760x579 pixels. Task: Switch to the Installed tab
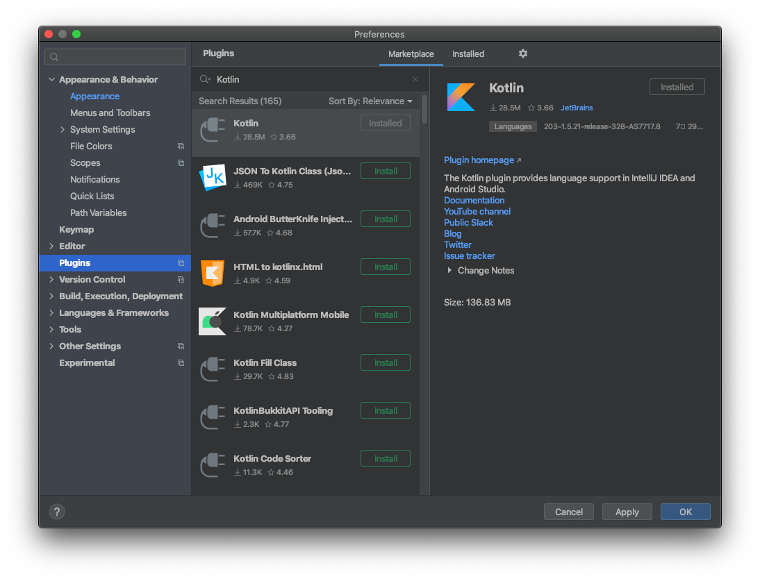[x=468, y=53]
